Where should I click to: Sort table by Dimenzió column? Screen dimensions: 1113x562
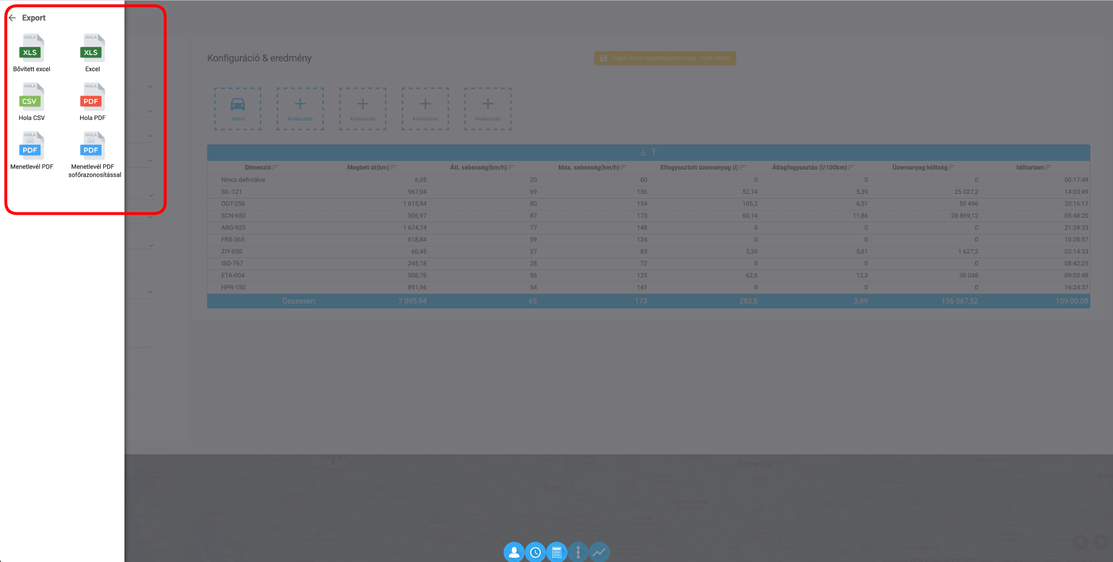tap(258, 167)
